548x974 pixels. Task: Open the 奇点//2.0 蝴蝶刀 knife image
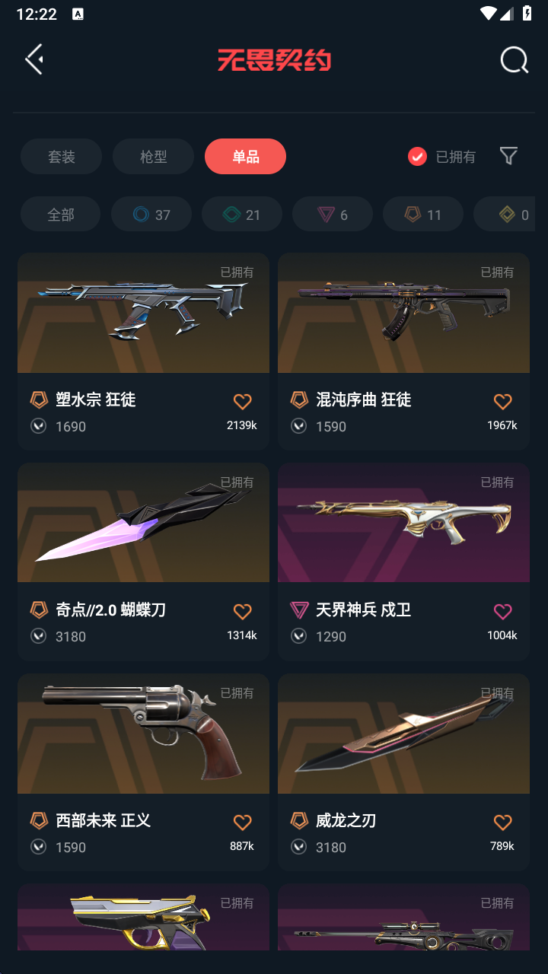143,523
